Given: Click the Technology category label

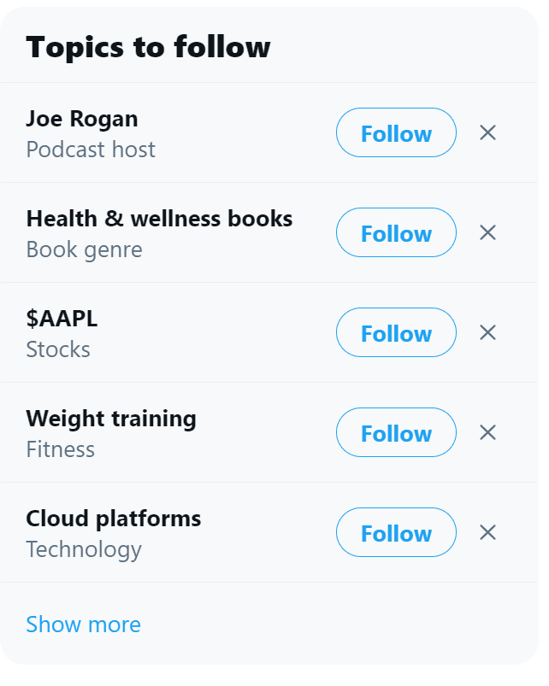Looking at the screenshot, I should 84,549.
